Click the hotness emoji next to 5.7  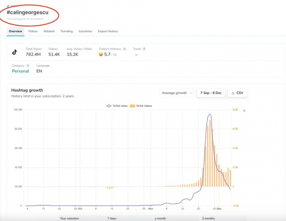101,54
